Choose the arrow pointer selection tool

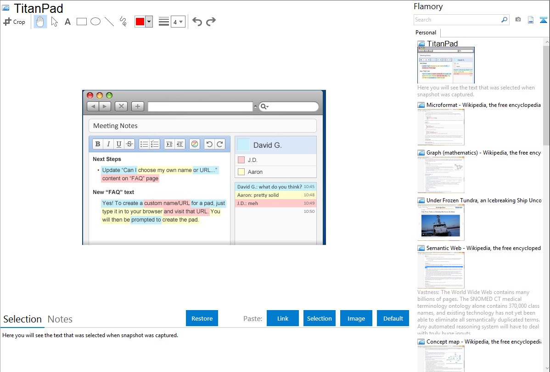tap(54, 22)
